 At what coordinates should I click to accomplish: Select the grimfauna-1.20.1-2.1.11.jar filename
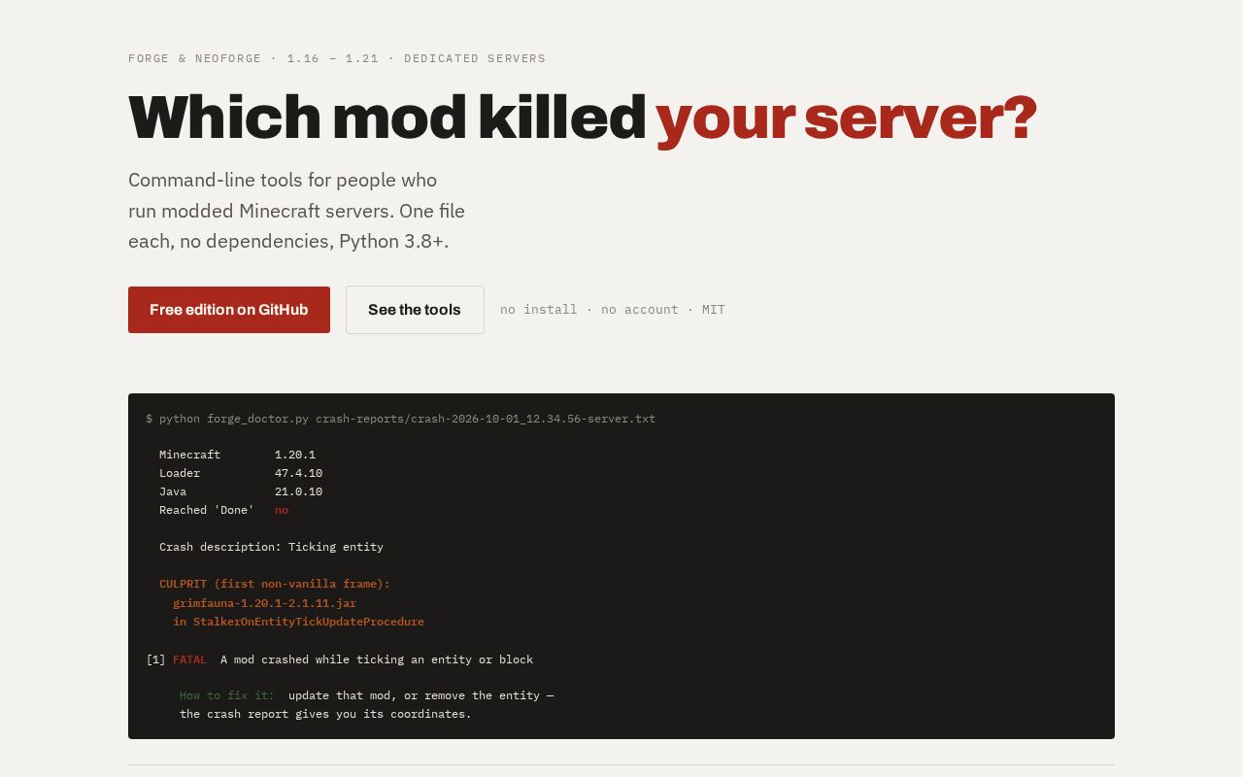pos(264,603)
